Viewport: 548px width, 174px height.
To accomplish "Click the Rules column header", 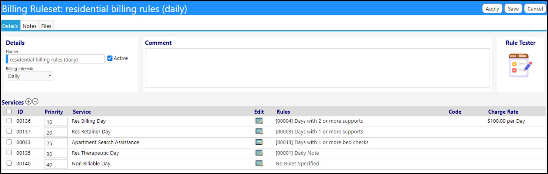I will 283,112.
